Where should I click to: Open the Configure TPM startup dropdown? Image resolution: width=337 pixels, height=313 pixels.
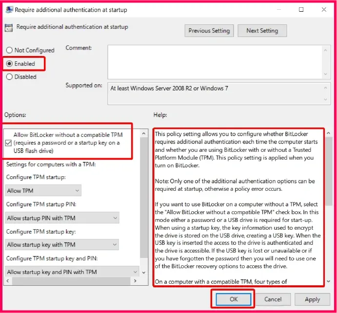[x=43, y=190]
